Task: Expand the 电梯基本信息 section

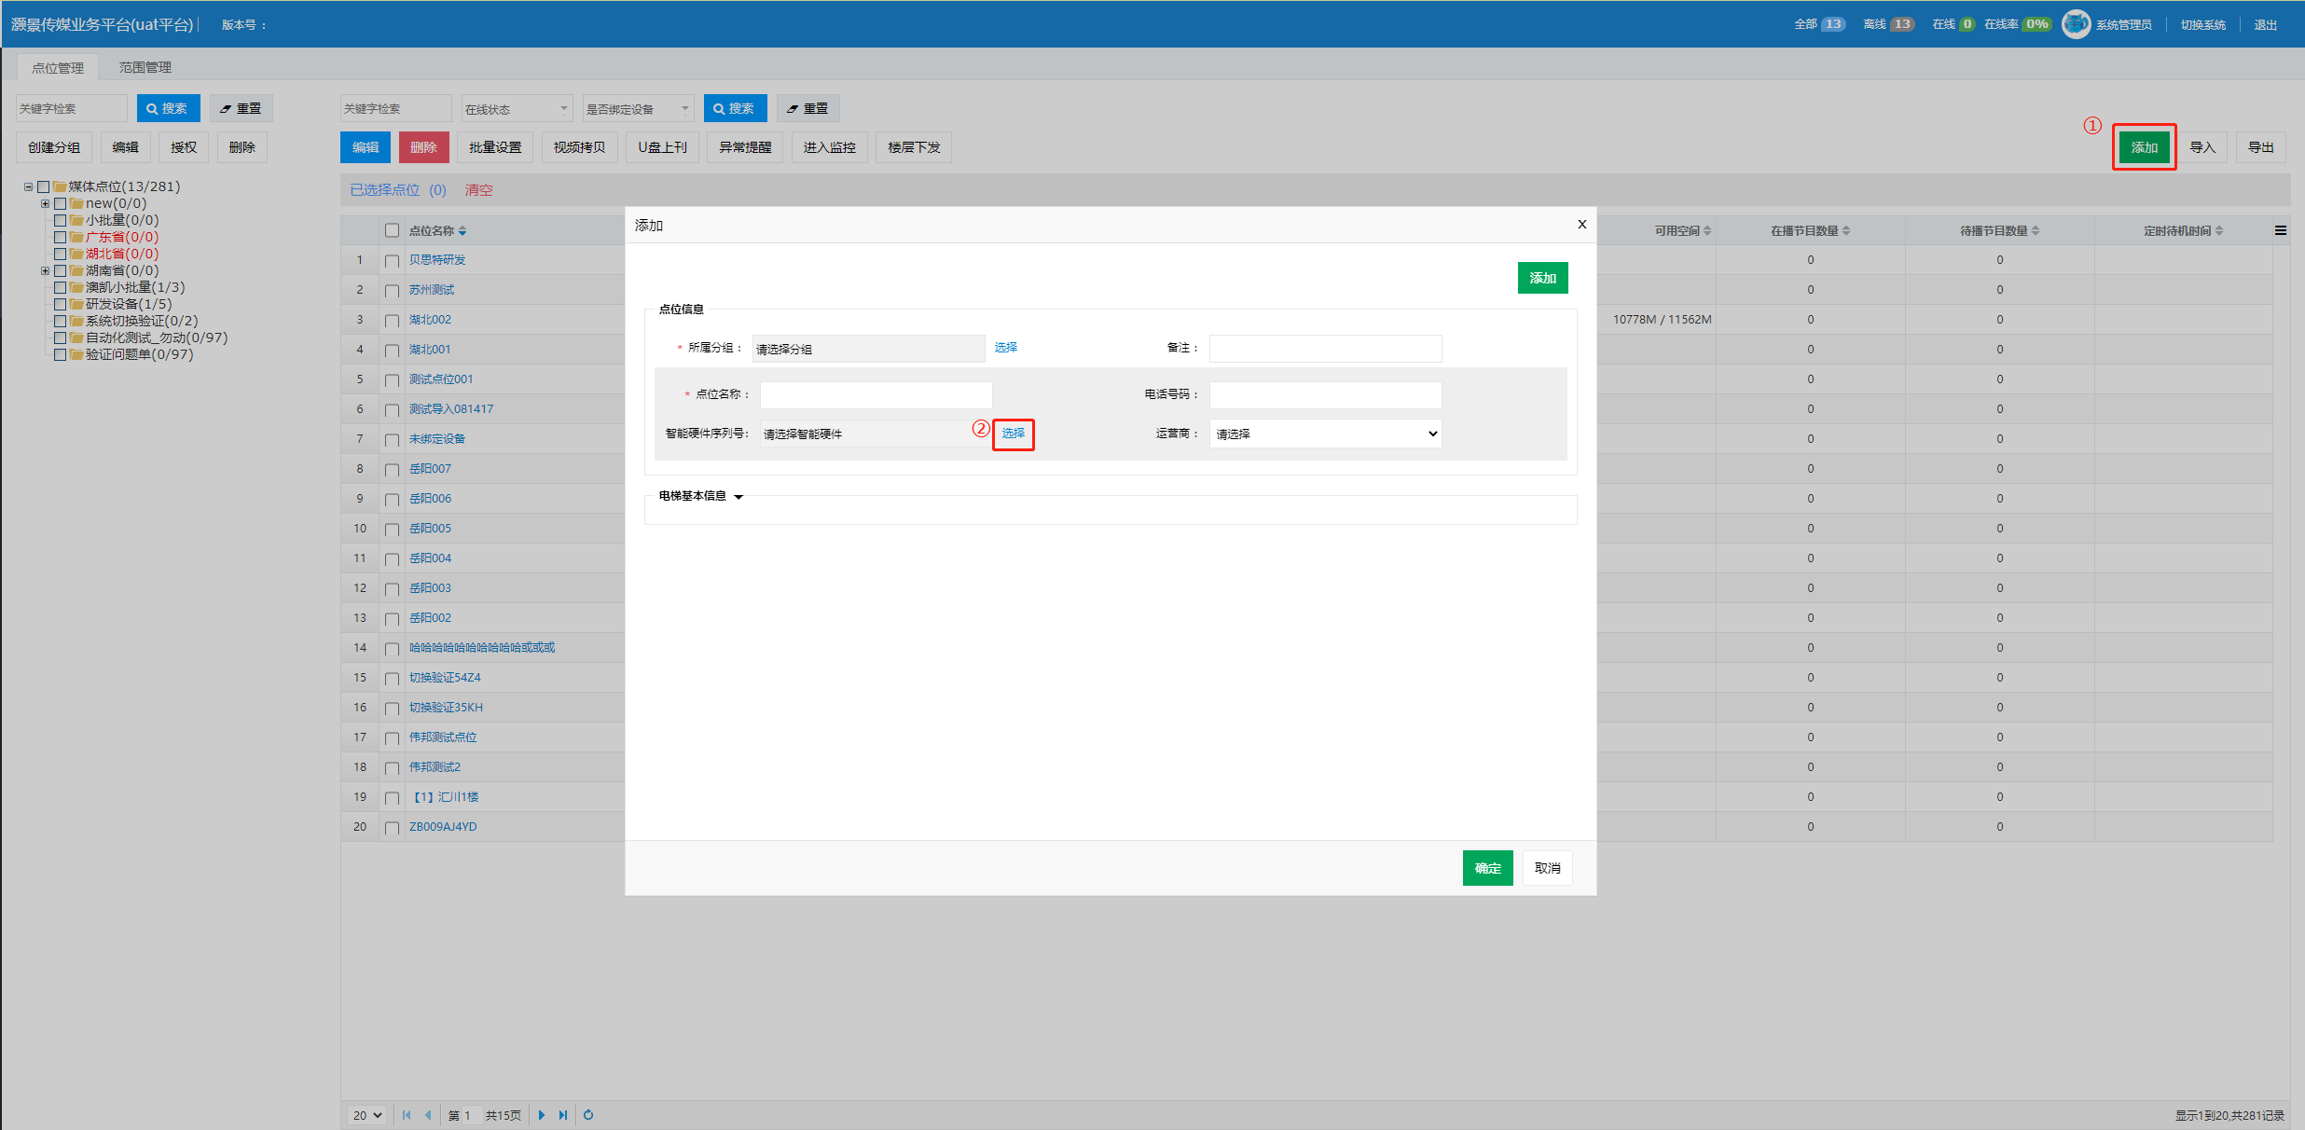Action: coord(738,497)
